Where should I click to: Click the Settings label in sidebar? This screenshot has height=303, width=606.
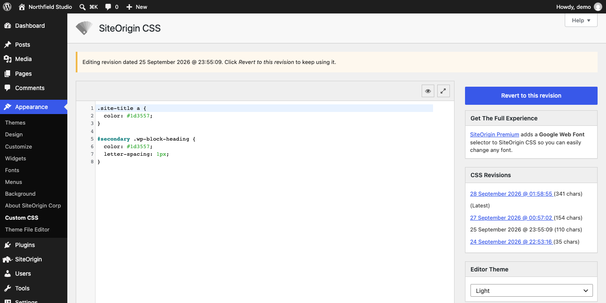(27, 301)
